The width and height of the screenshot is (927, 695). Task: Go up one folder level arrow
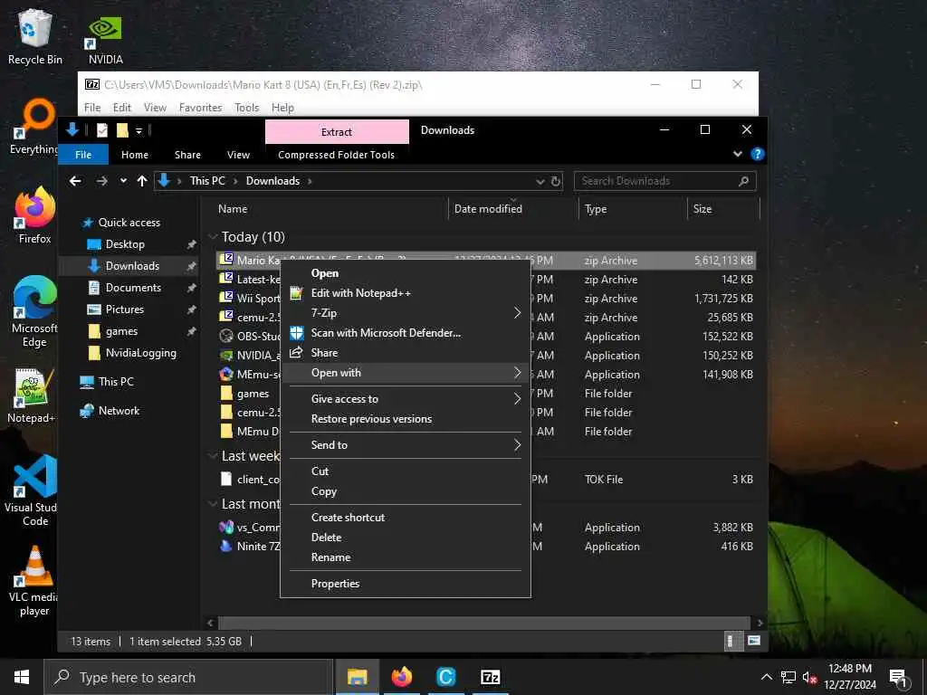[142, 181]
